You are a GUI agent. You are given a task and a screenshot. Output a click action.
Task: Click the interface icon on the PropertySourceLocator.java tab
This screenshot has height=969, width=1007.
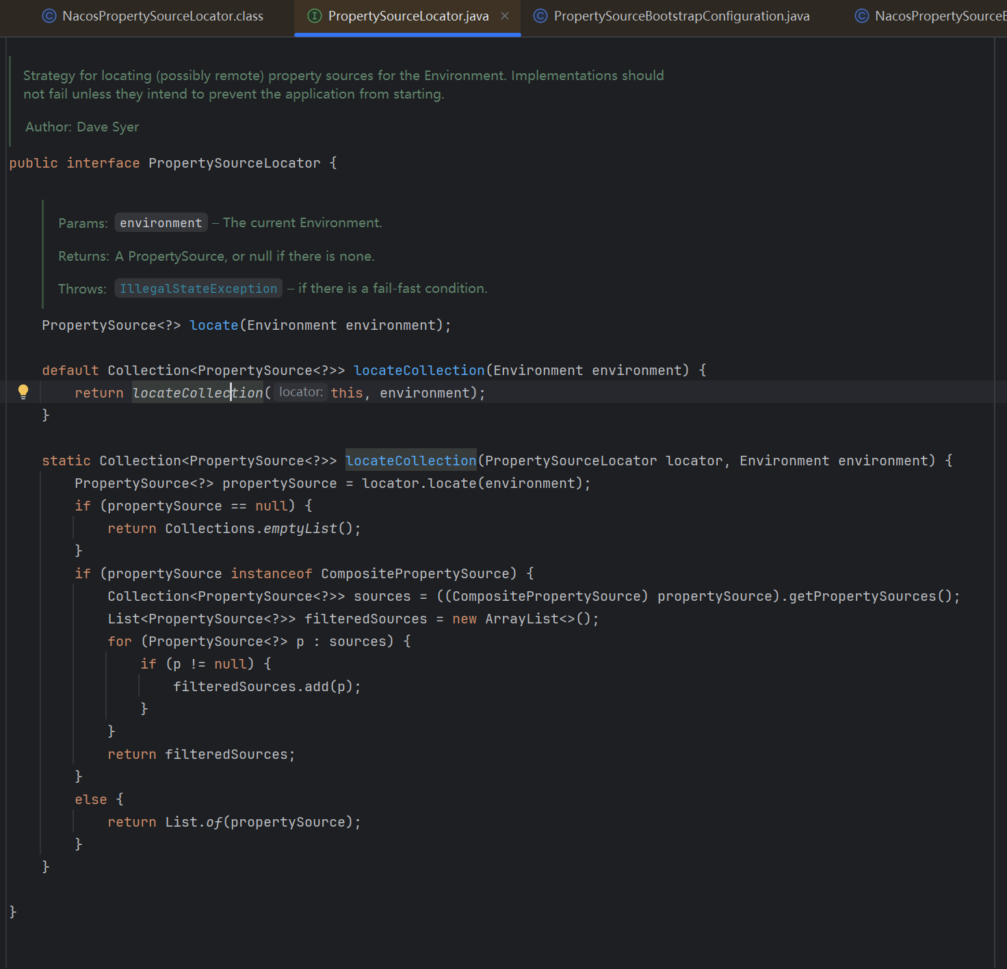[x=315, y=16]
